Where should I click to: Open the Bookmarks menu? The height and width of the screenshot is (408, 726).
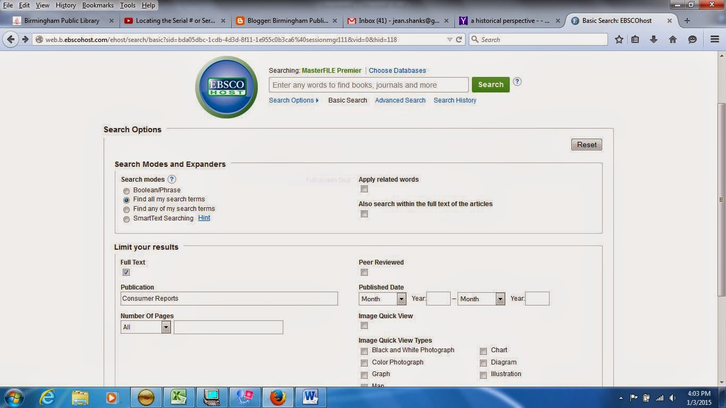tap(98, 5)
